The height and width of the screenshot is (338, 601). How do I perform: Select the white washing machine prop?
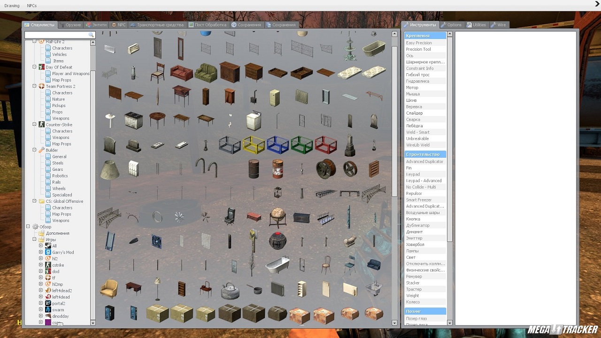click(254, 121)
